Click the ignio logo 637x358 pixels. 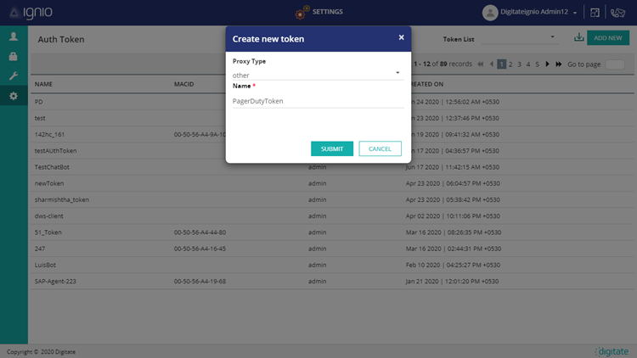click(28, 12)
